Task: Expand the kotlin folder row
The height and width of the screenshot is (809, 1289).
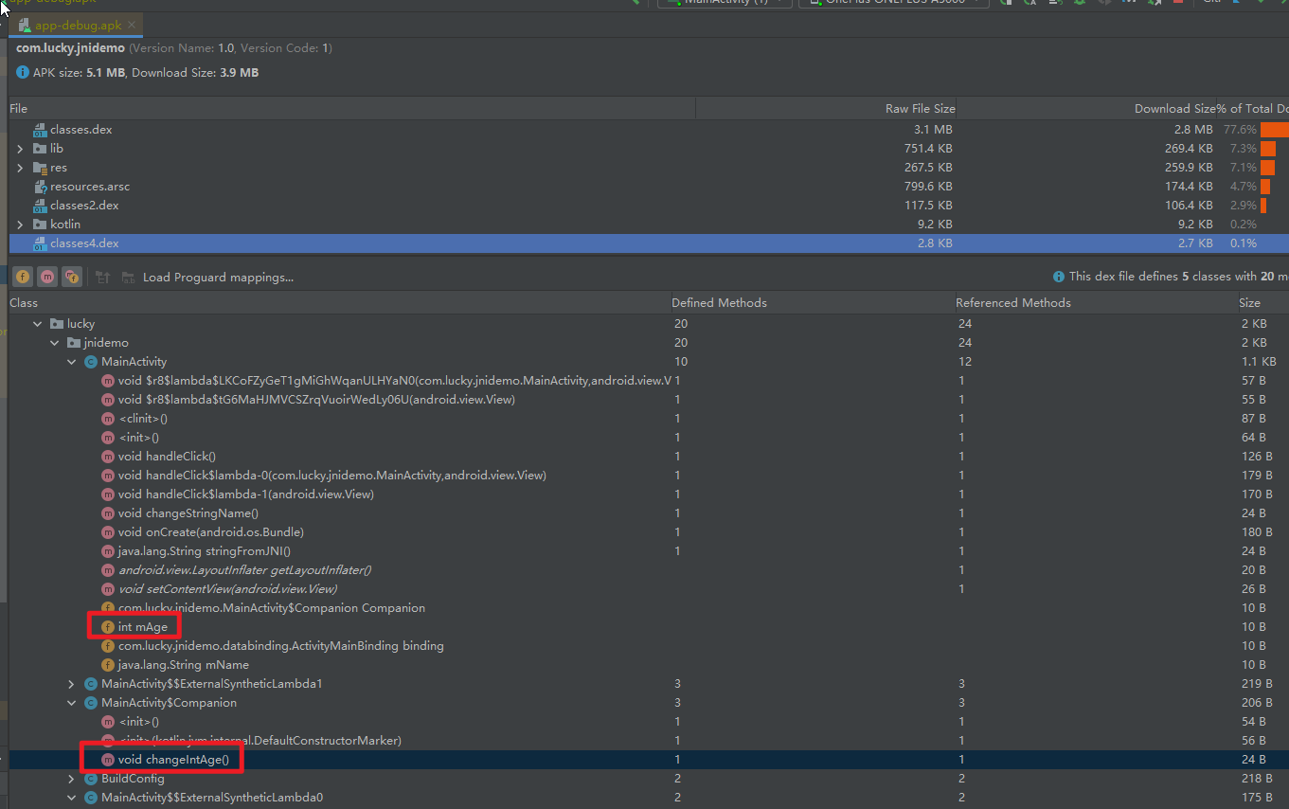Action: pos(20,225)
